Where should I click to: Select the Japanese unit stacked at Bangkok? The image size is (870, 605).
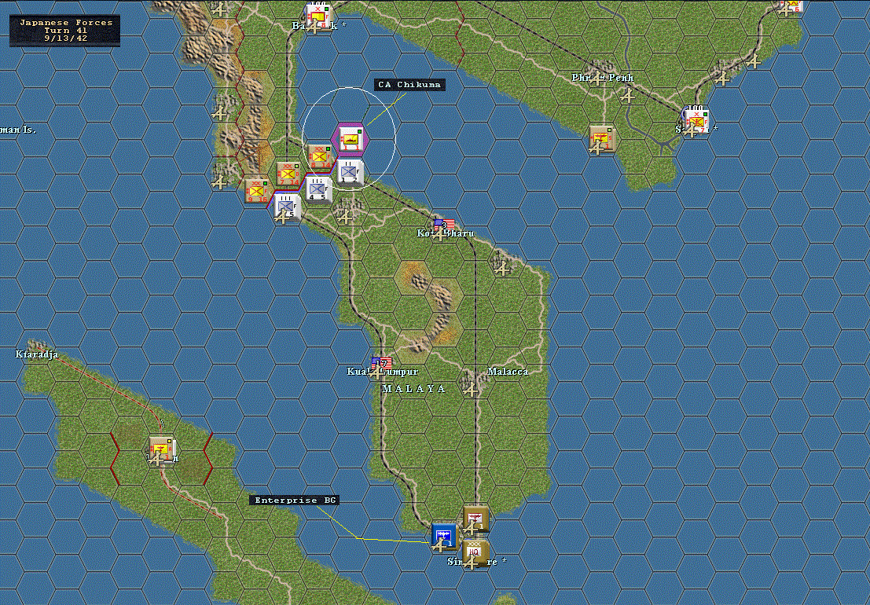coord(318,16)
